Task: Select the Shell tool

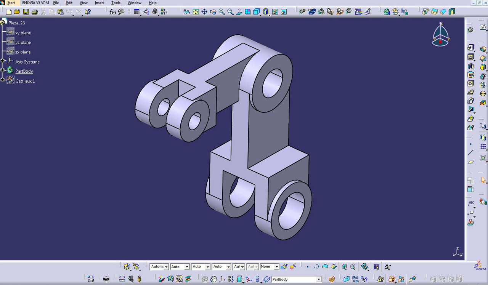Action: pyautogui.click(x=483, y=76)
